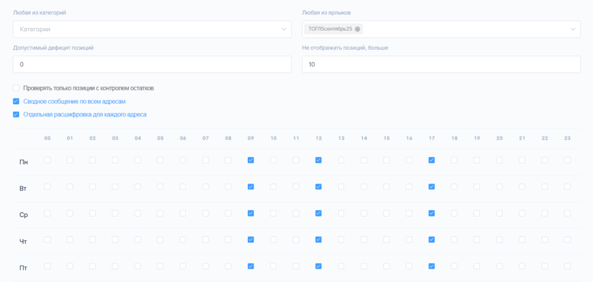Uncheck Monday (Пн) 09 hour checkbox

[251, 160]
